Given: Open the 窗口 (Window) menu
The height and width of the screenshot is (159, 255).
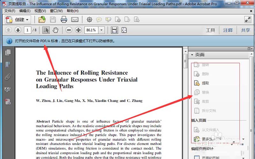Looking at the screenshot, I should [53, 11].
